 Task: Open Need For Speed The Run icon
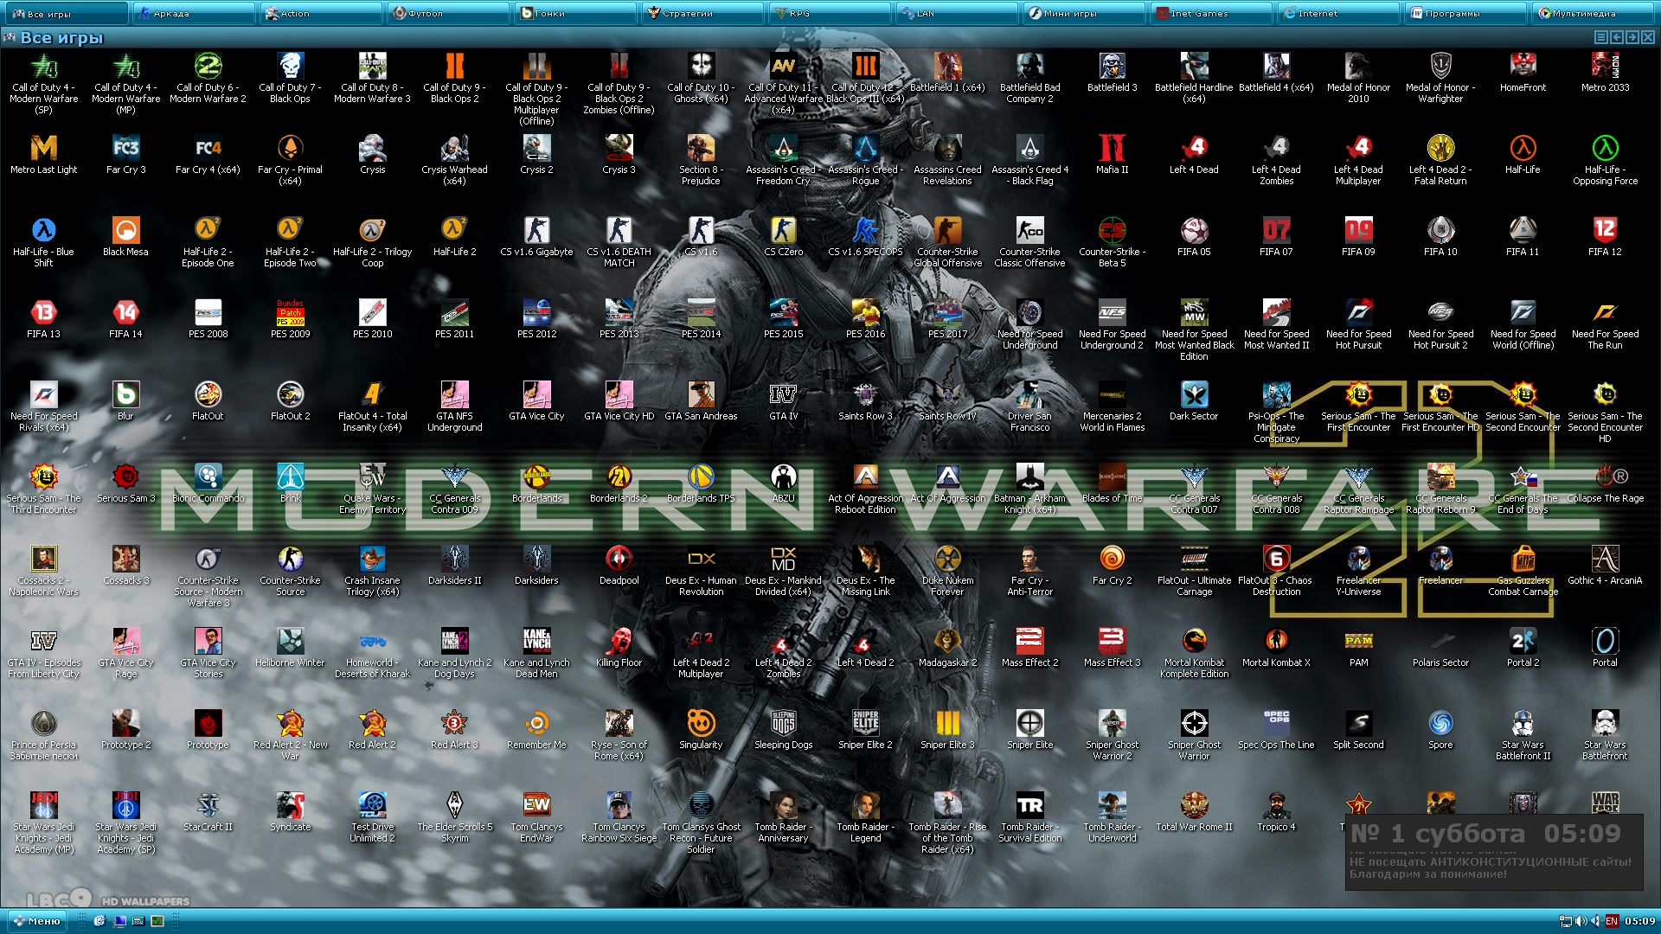pyautogui.click(x=1605, y=313)
